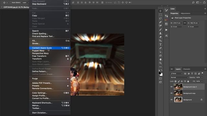
Task: Toggle layer filtering on/off switch
Action: coord(202,73)
